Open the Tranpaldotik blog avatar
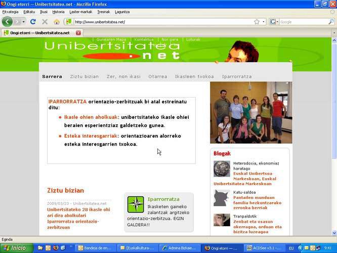The height and width of the screenshot is (253, 337). 222,220
